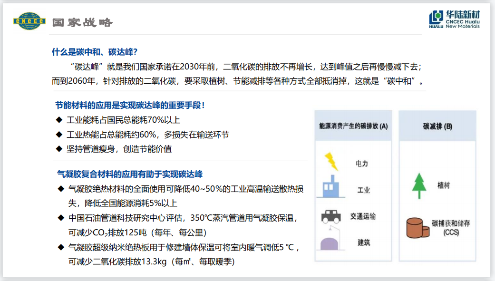
Task: Click the purple dome building icon
Action: (x=332, y=242)
